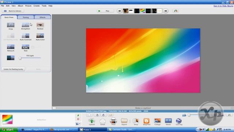Open the File menu

(3, 6)
